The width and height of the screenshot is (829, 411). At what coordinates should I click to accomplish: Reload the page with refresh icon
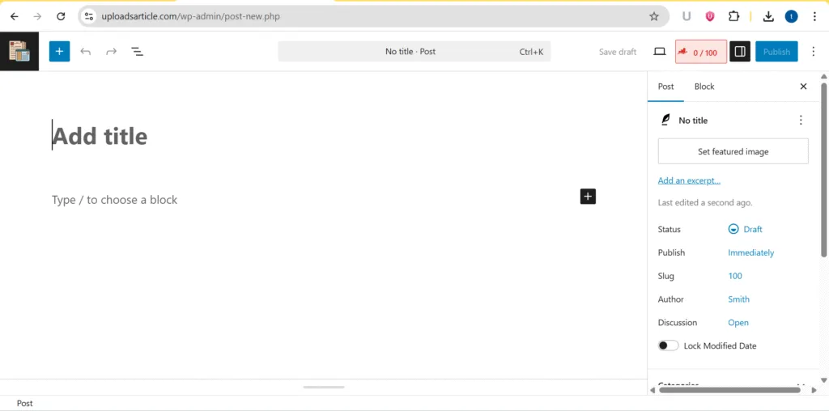(x=61, y=16)
